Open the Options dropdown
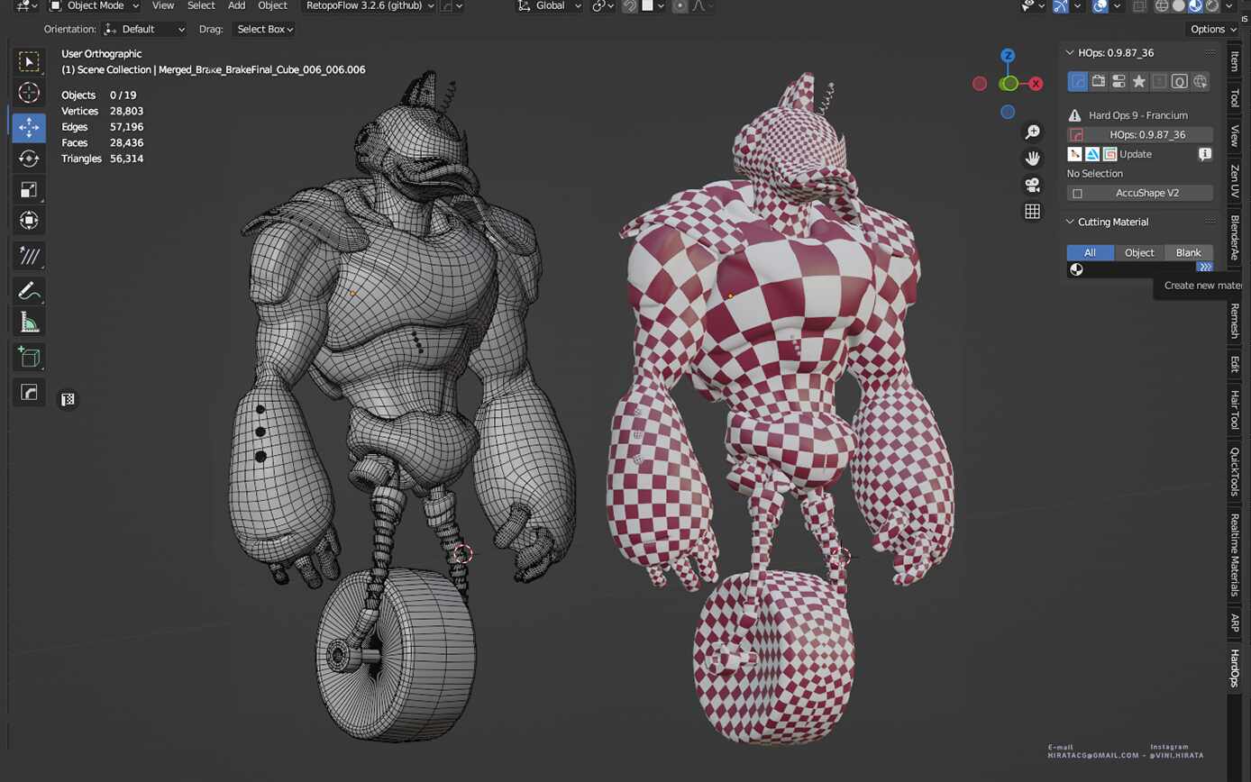 (x=1212, y=29)
